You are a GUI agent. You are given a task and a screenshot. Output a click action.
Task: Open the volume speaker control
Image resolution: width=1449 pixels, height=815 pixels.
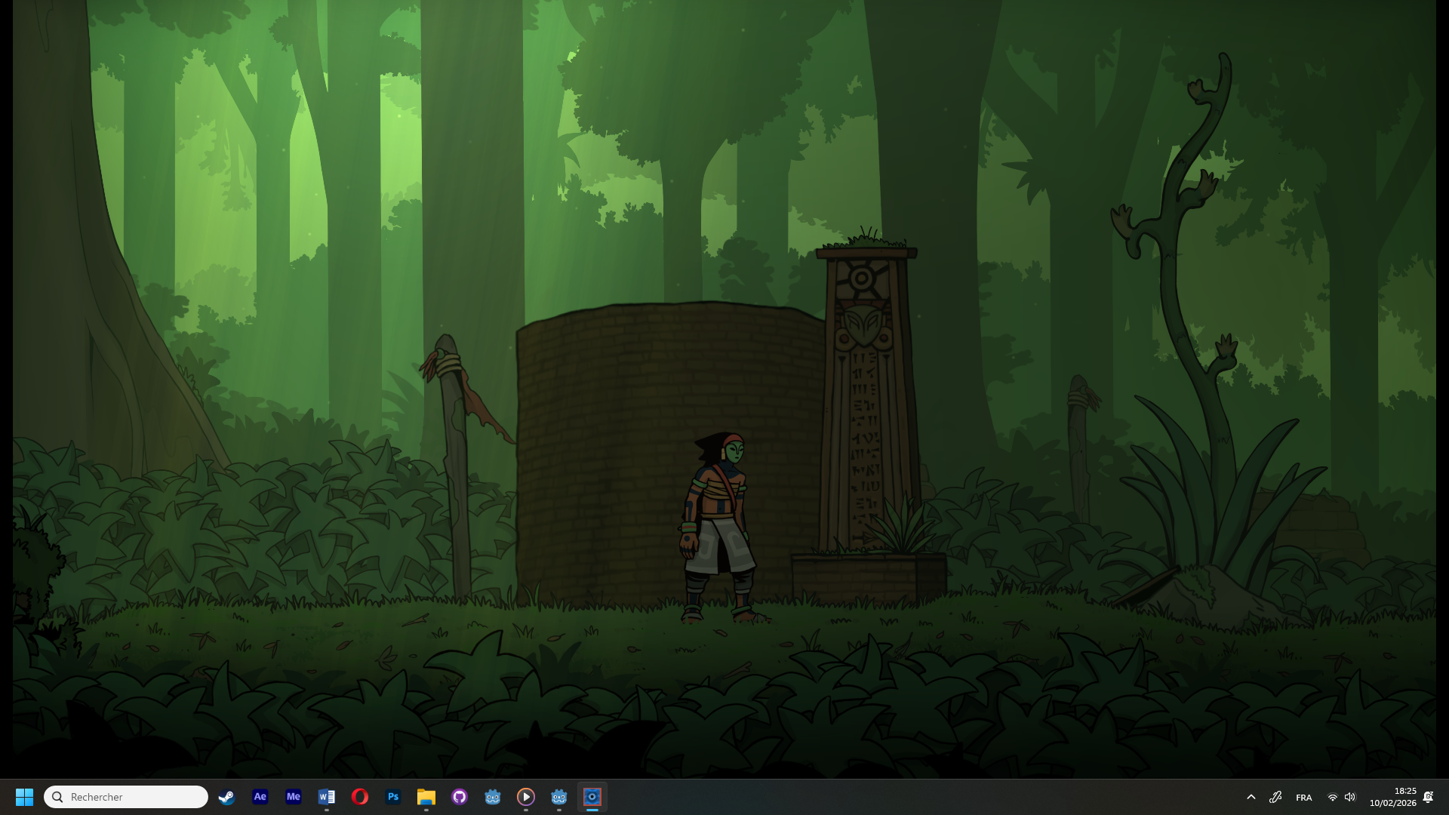click(x=1350, y=798)
